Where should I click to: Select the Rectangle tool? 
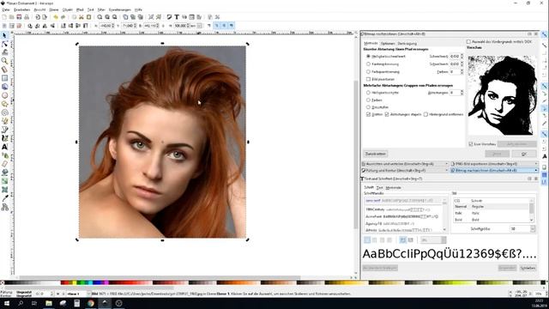pyautogui.click(x=4, y=78)
